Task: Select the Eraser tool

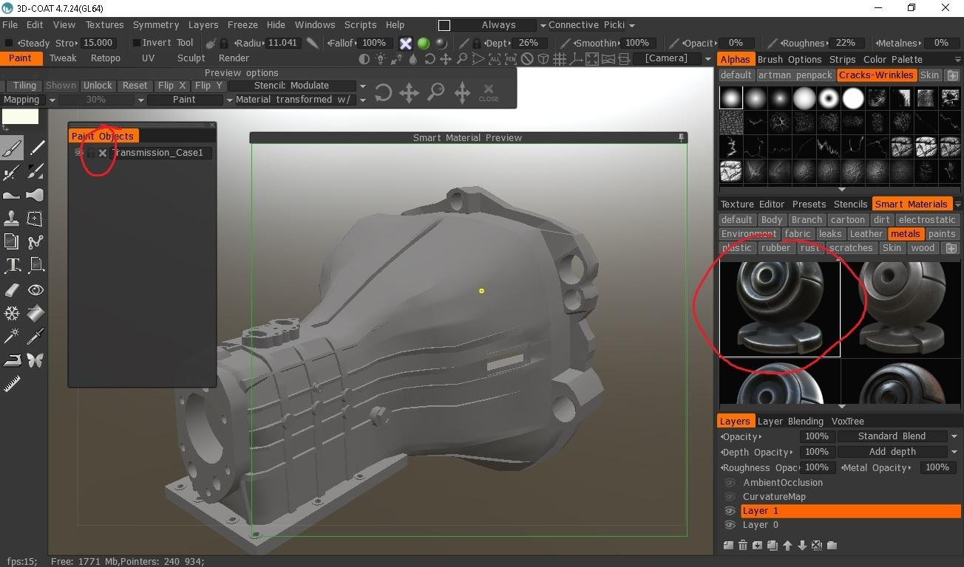Action: 12,290
